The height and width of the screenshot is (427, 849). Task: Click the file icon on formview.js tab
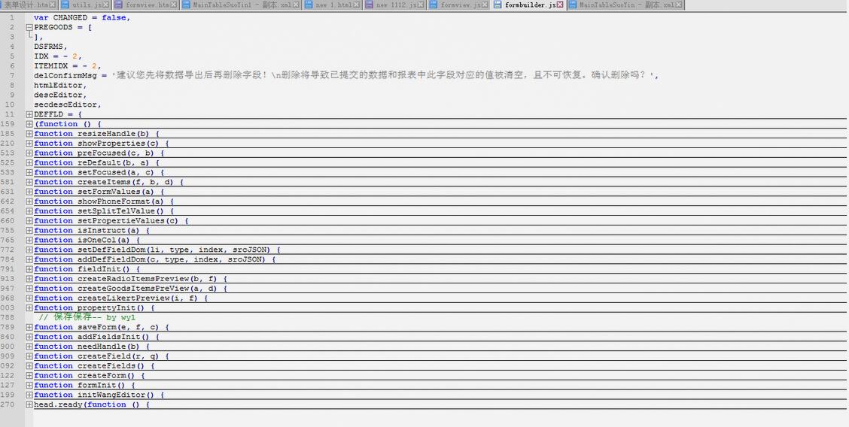point(434,5)
